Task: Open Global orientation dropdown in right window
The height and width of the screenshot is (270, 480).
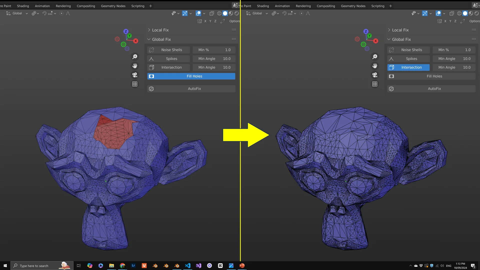Action: coord(257,13)
